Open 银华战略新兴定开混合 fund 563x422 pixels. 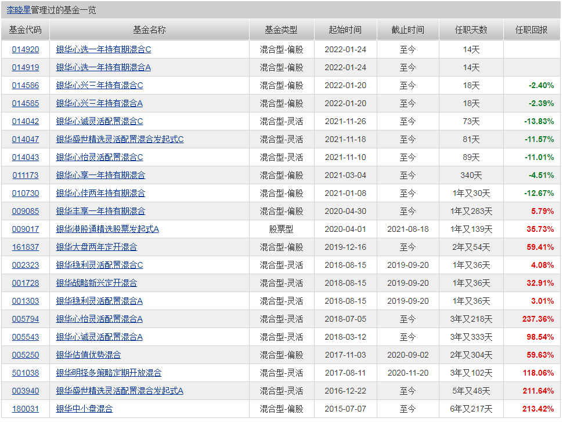coord(96,283)
